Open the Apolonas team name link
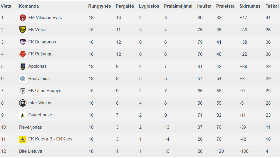 coord(37,66)
